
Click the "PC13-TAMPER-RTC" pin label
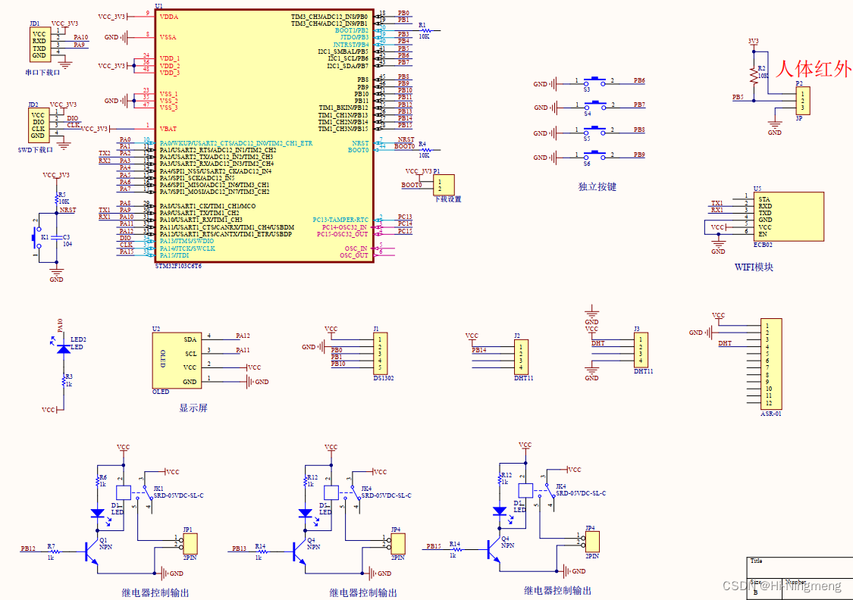340,220
